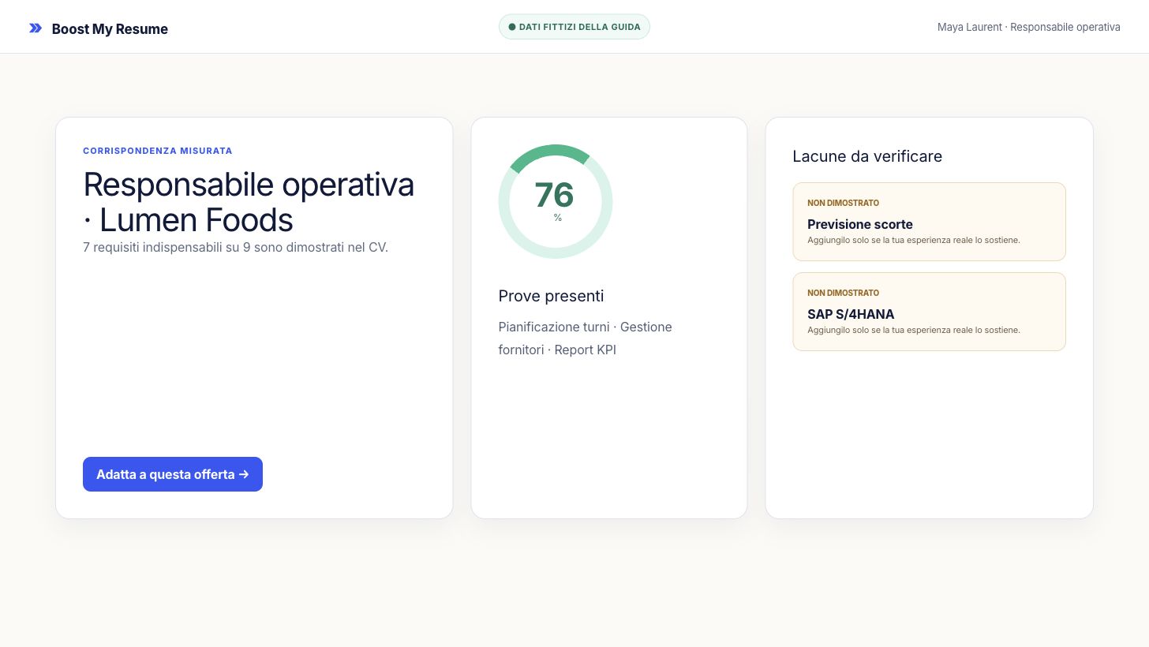Click the Dati fittizi della guida badge
1149x647 pixels.
574,27
